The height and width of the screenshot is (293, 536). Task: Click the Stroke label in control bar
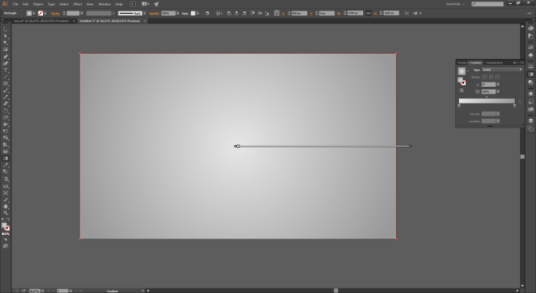[55, 14]
